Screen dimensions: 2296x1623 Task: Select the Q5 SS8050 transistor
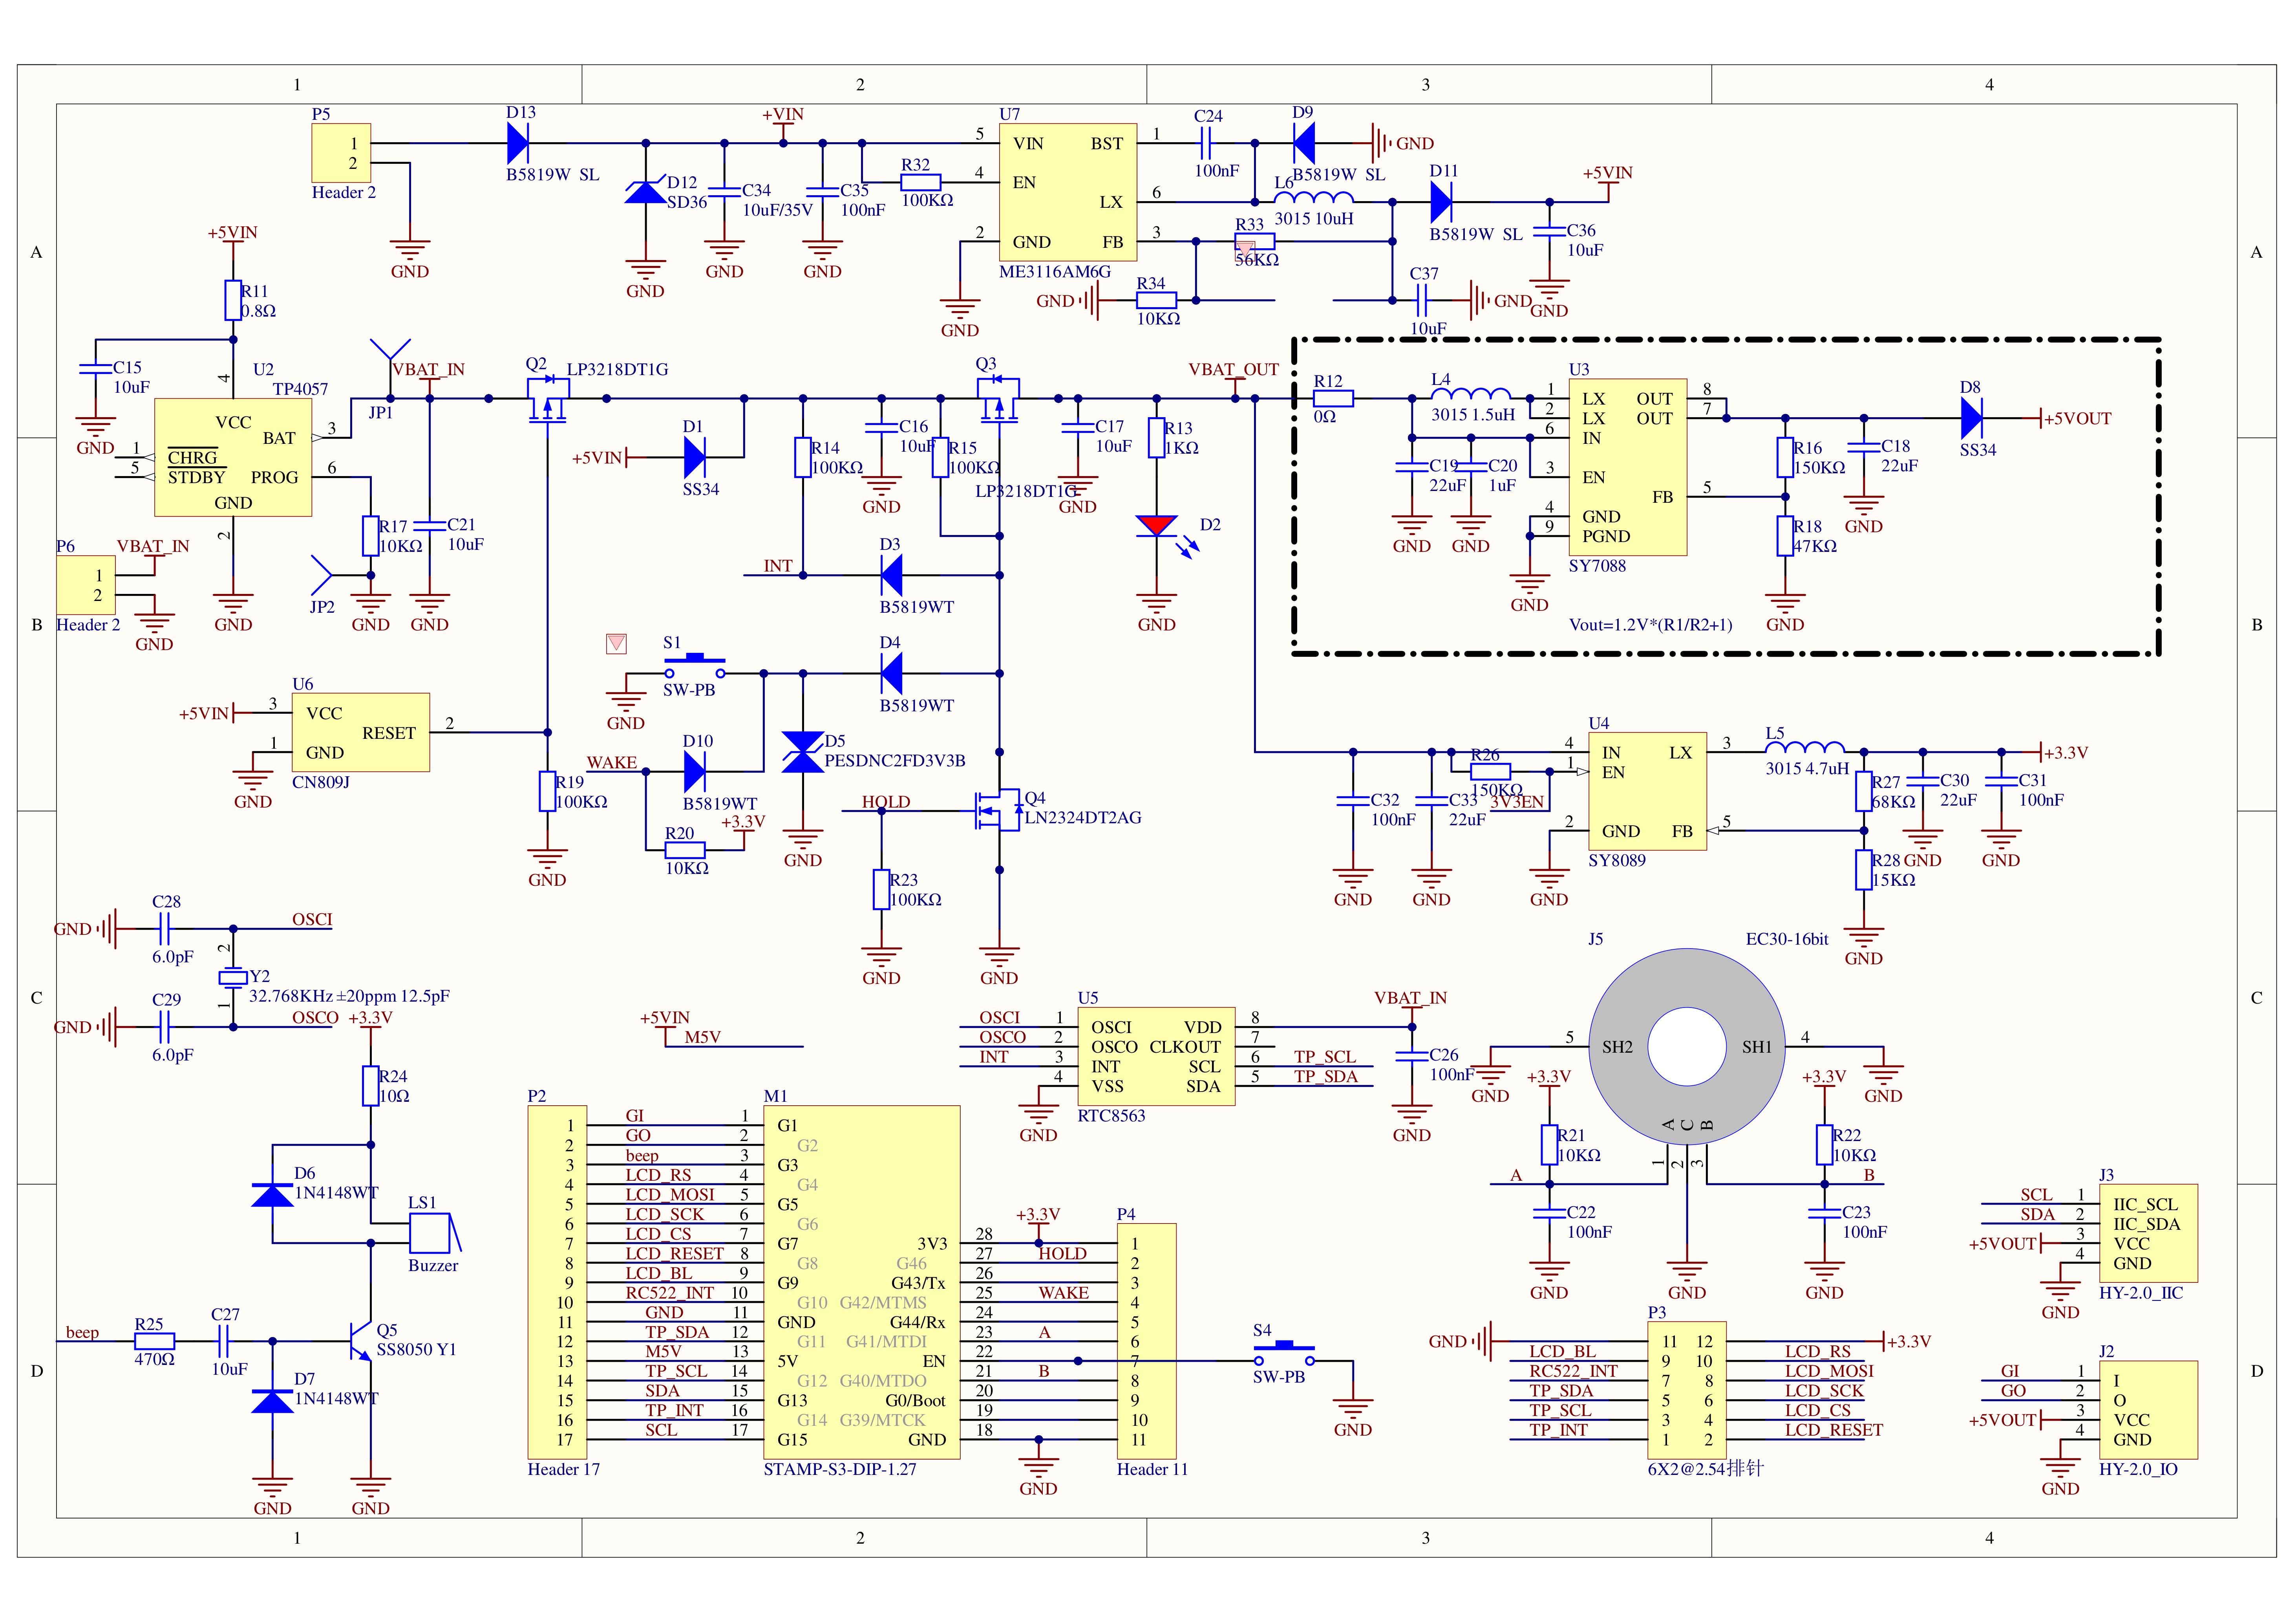click(x=361, y=1341)
